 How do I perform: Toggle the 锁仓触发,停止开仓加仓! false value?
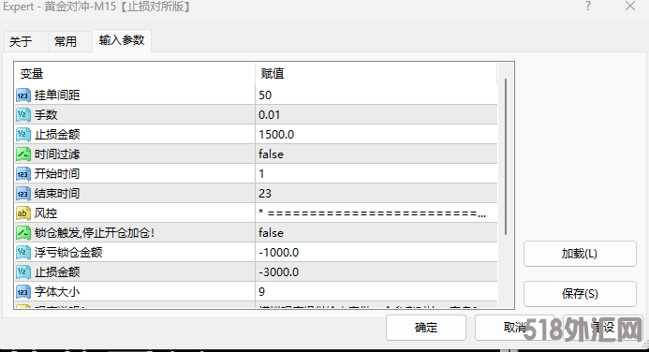point(376,233)
